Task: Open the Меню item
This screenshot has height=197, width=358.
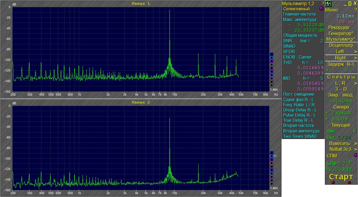Action: pyautogui.click(x=332, y=10)
